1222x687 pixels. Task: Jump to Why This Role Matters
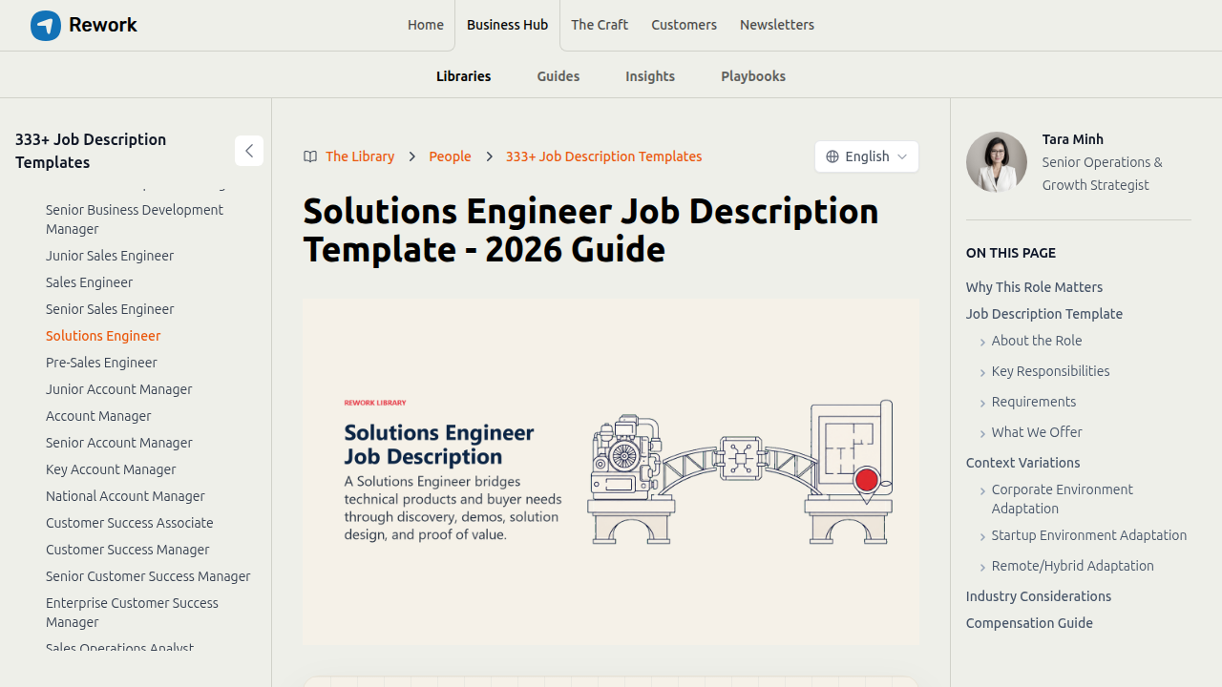pyautogui.click(x=1034, y=287)
